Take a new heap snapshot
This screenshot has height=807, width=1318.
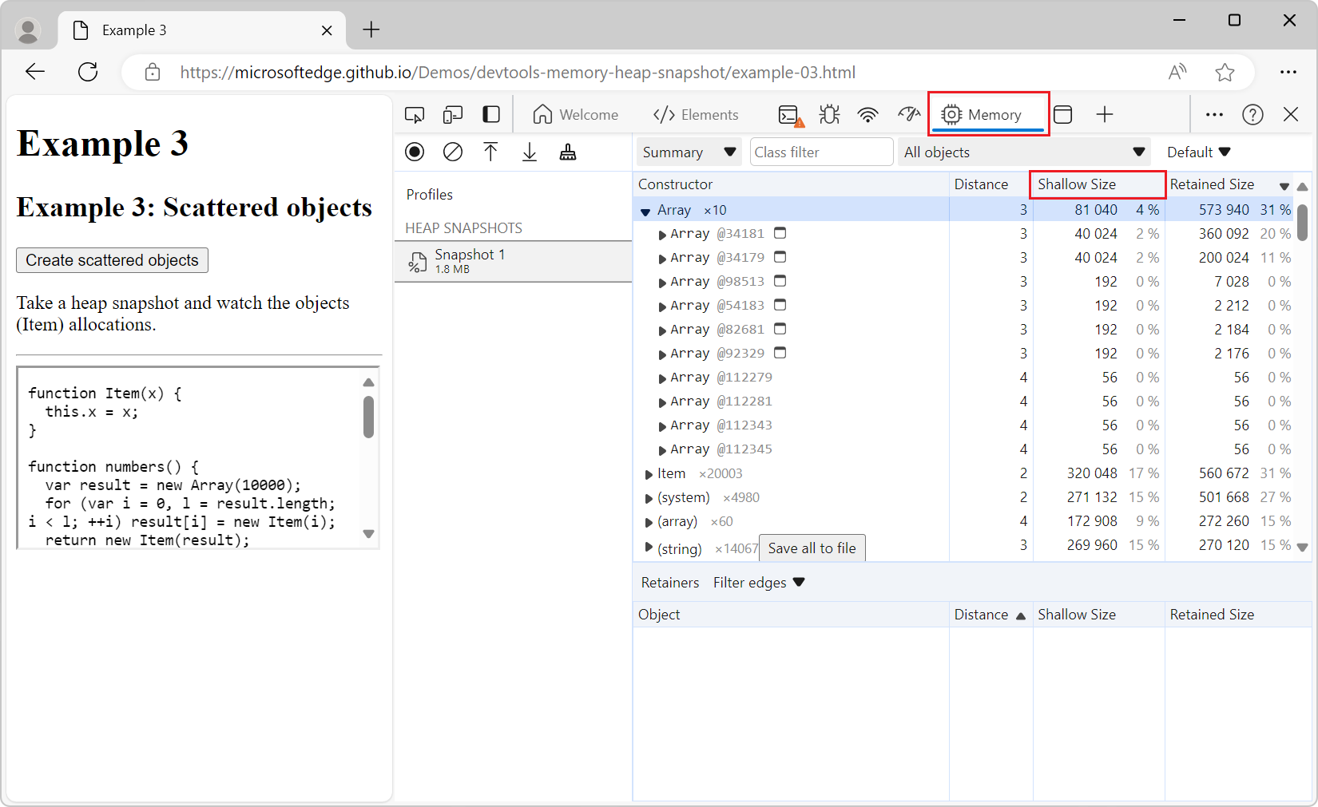coord(415,152)
